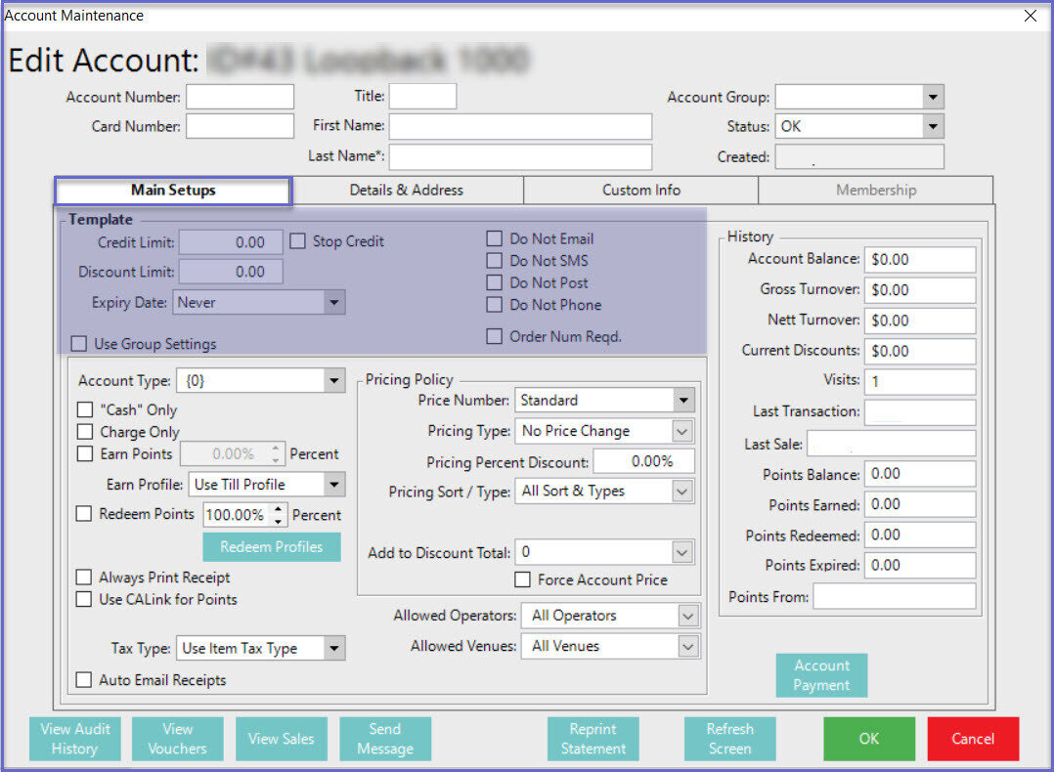Open the Account Payment dialog
This screenshot has width=1054, height=772.
pyautogui.click(x=821, y=675)
